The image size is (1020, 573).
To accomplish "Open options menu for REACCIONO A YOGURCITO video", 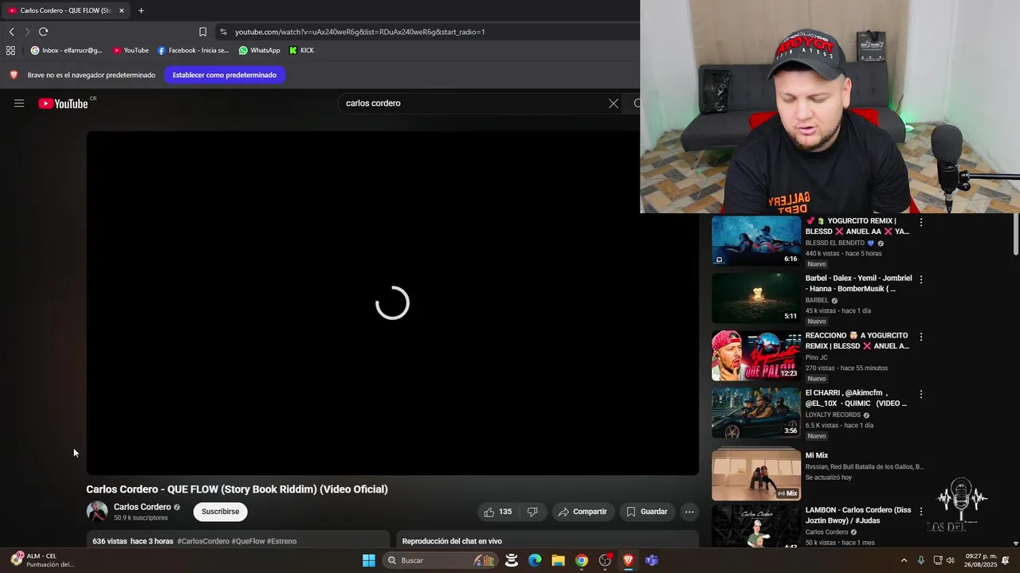I will (x=921, y=337).
